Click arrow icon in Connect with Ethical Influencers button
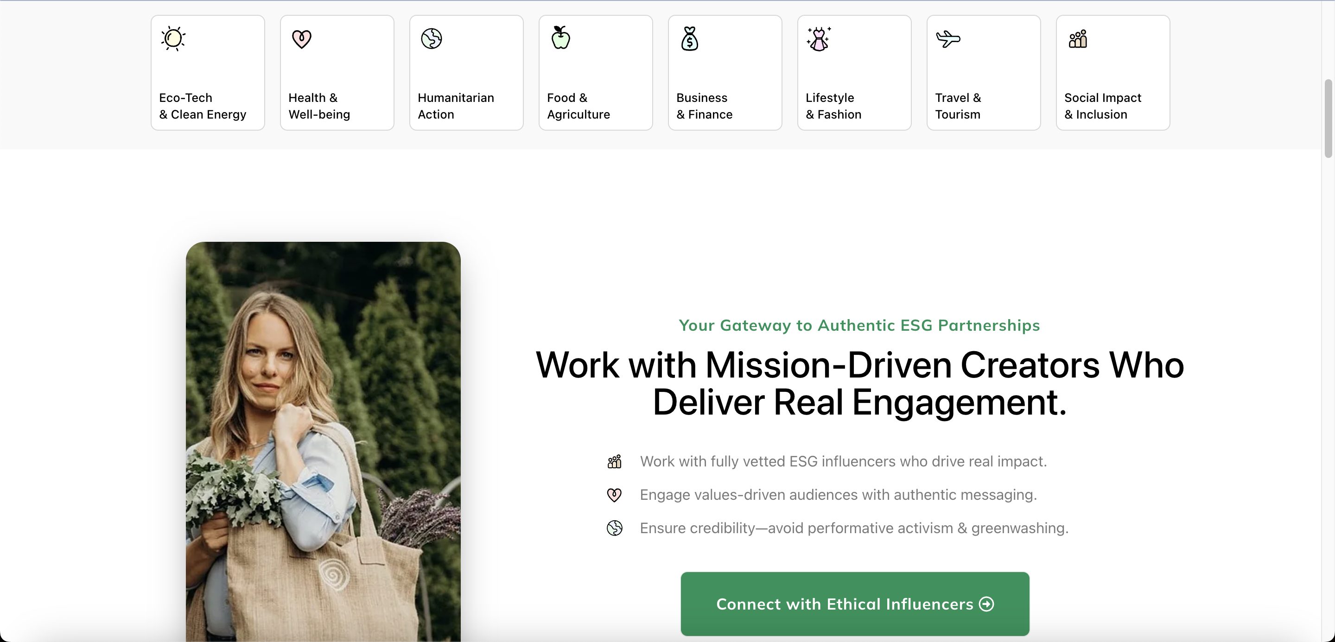Screen dimensions: 1335x642 coord(987,604)
